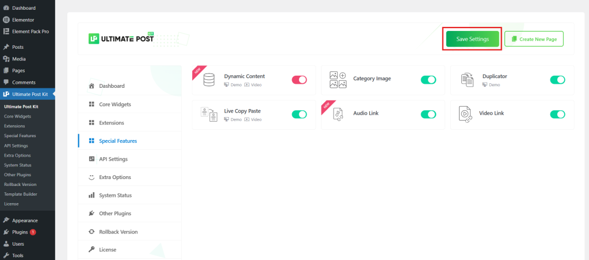
Task: Disable the Category Image switch
Action: 428,80
